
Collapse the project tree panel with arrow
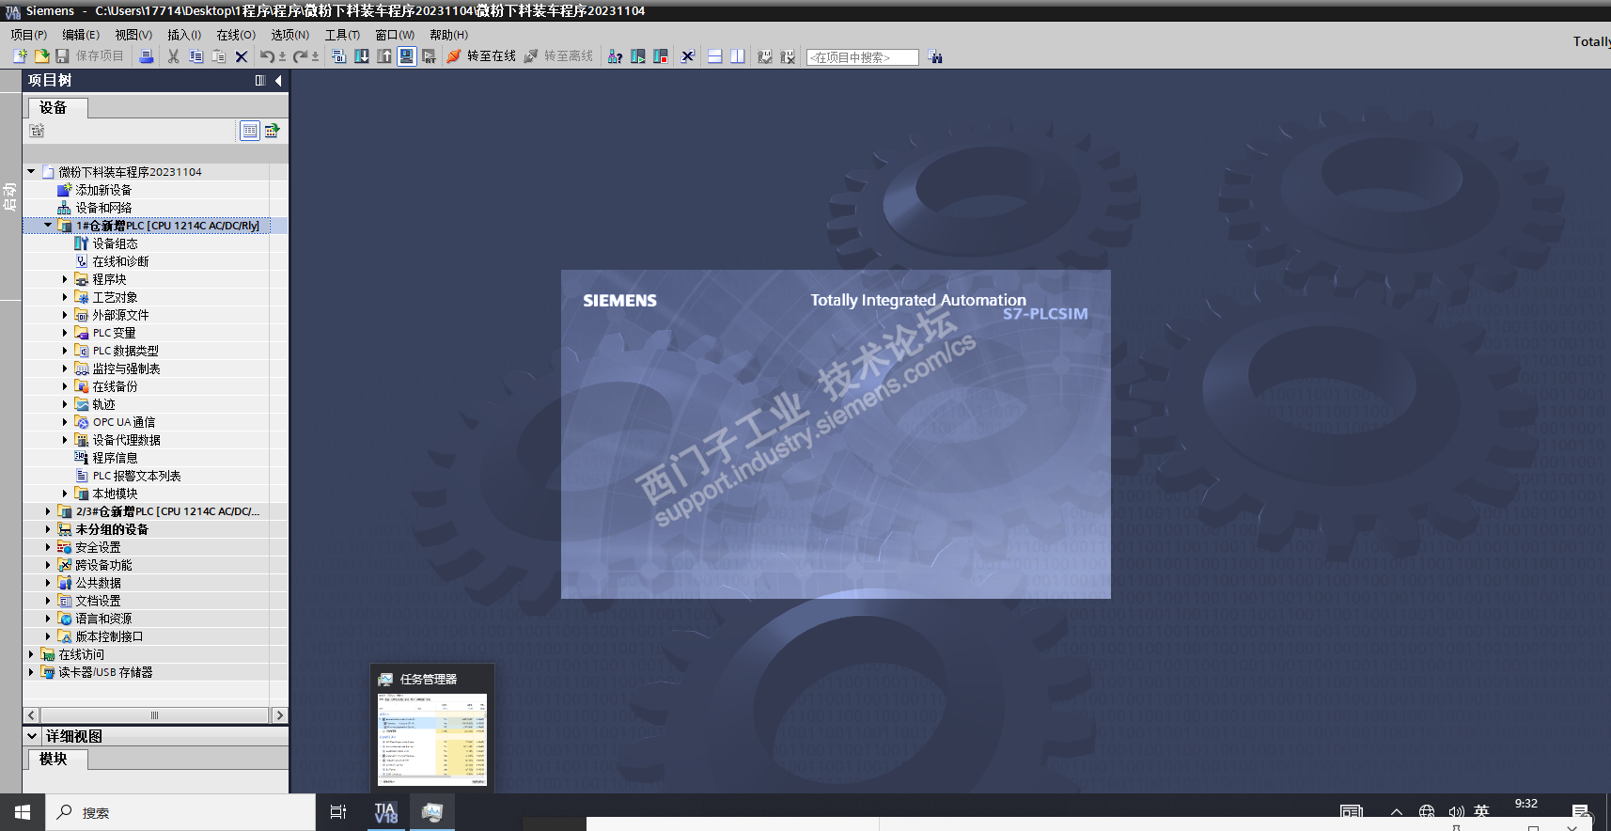point(278,81)
